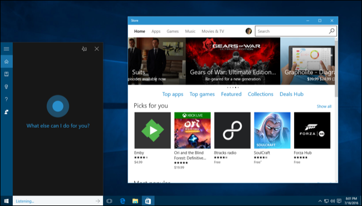This screenshot has width=362, height=206.
Task: Select the Home tab in Store
Action: (140, 31)
